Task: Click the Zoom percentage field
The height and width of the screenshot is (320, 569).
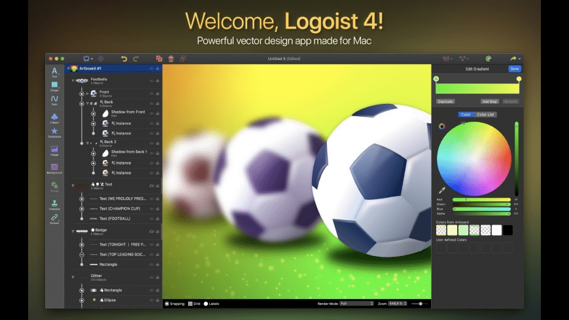Action: 398,304
